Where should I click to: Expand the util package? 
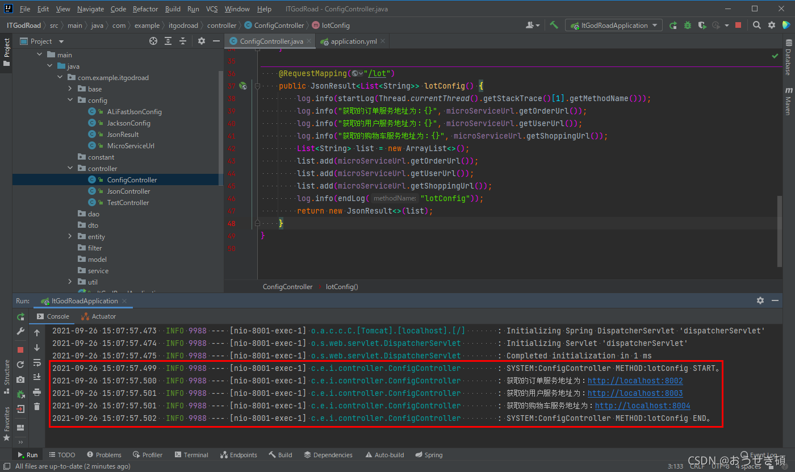[70, 282]
